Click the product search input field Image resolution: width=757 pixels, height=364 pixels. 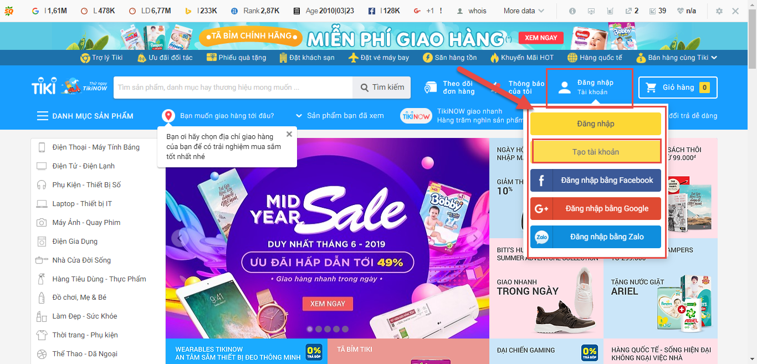click(233, 88)
